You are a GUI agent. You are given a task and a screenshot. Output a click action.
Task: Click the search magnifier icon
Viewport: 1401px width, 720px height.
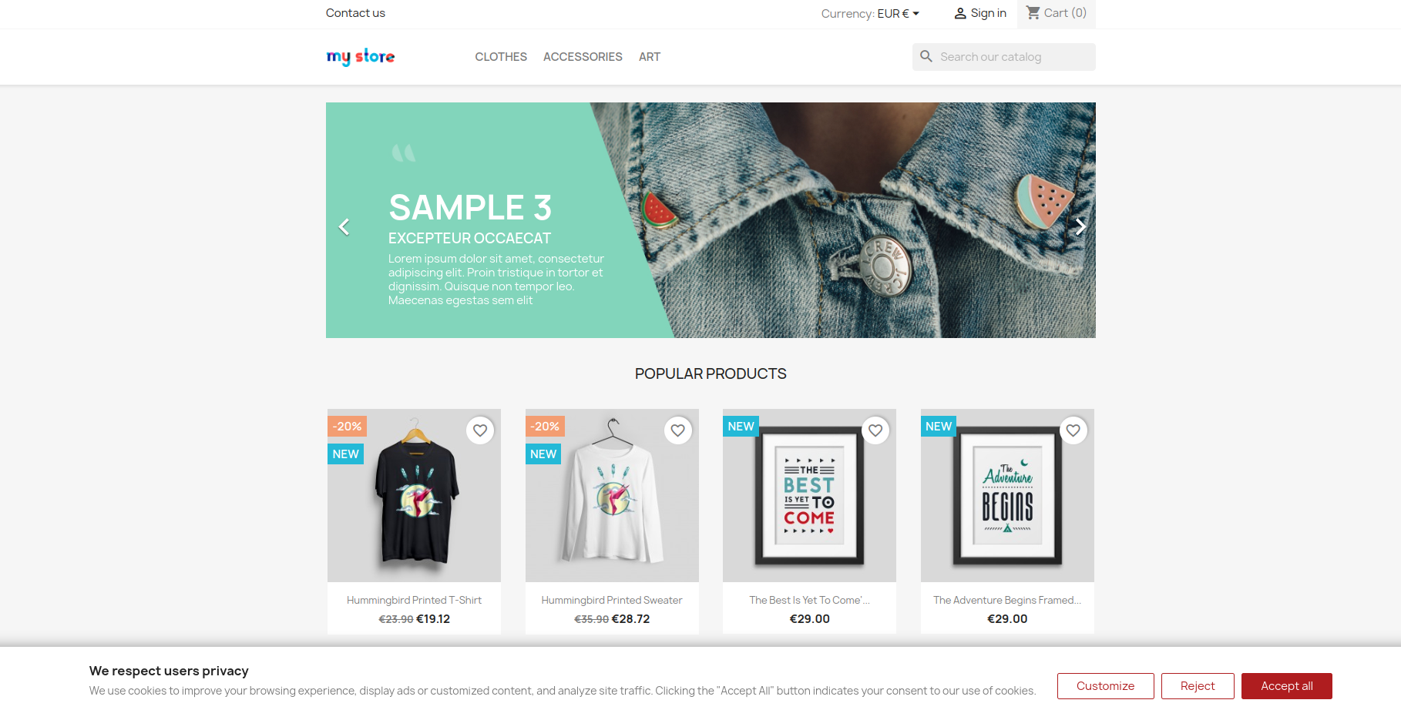pos(926,56)
